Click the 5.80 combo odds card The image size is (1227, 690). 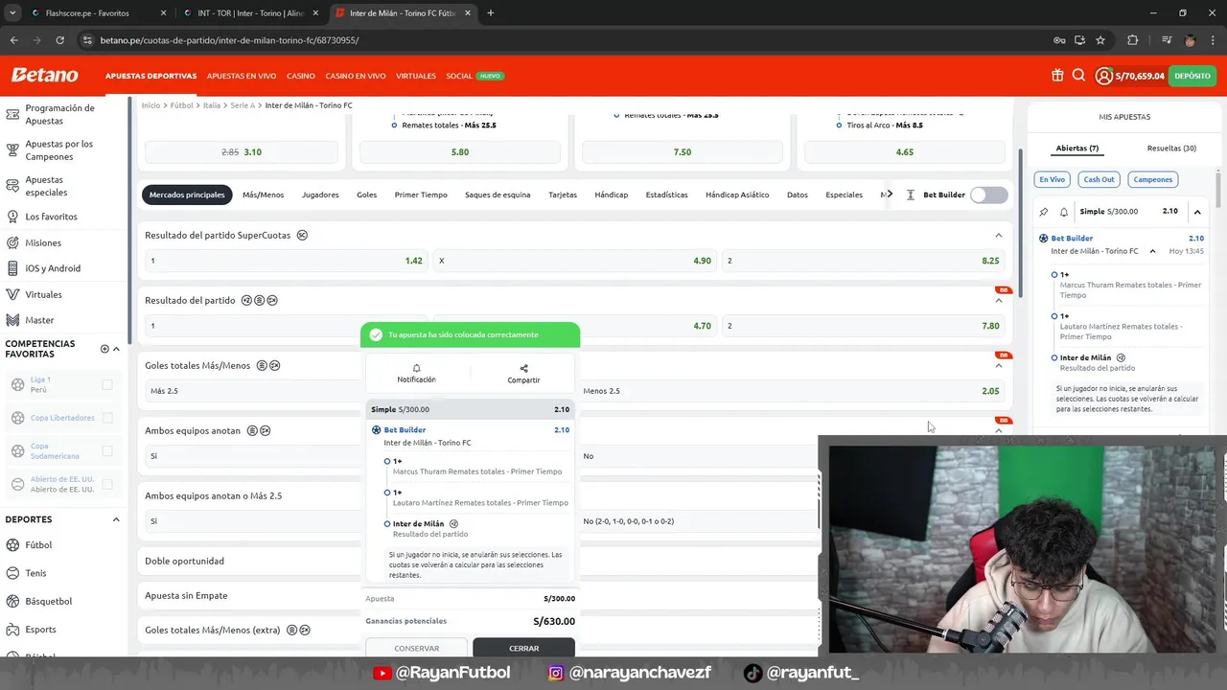tap(460, 152)
